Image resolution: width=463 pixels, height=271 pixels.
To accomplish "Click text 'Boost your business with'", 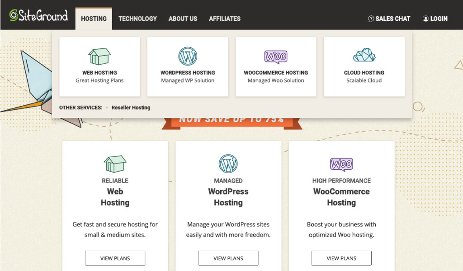I will 341,224.
